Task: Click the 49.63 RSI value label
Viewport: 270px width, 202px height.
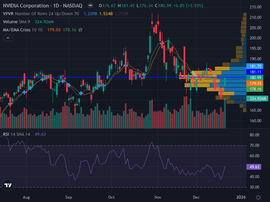Action: (x=254, y=167)
